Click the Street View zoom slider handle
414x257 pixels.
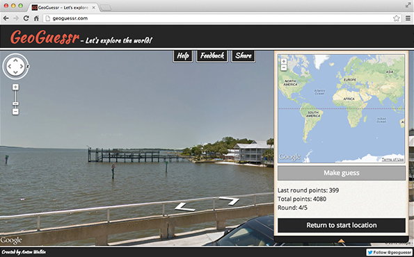(x=15, y=104)
